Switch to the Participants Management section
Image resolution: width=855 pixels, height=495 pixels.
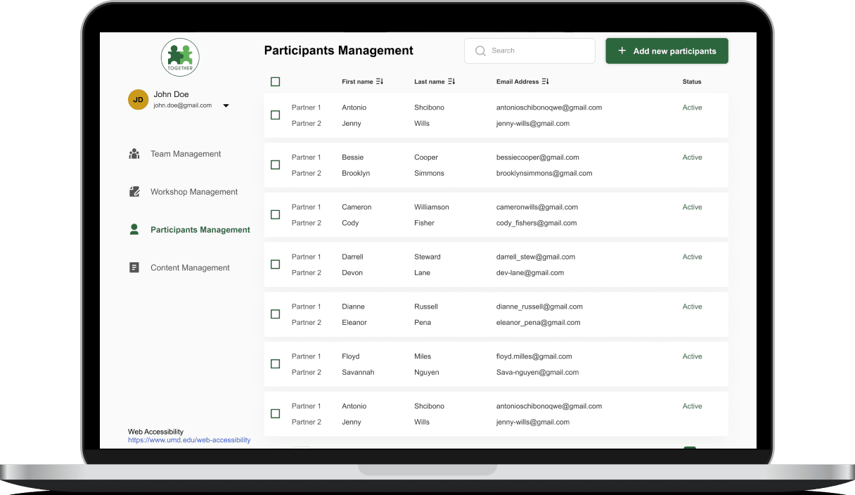tap(199, 229)
